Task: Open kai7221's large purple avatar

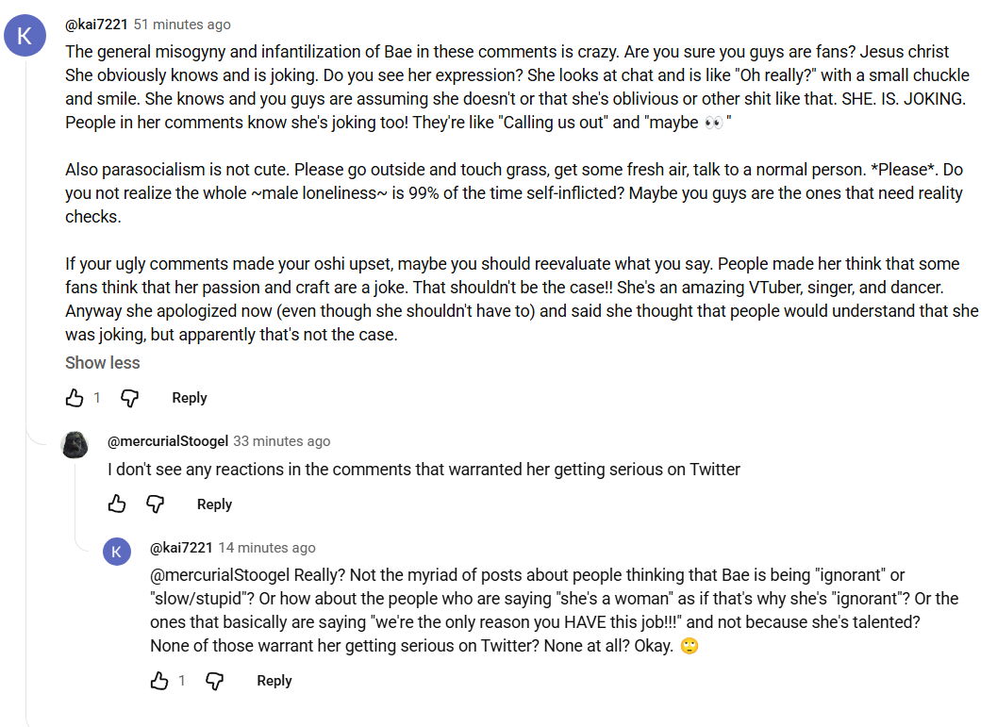Action: [25, 35]
